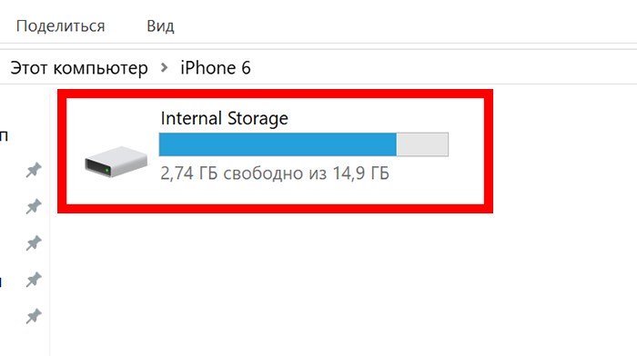Select the Internal Storage label
The width and height of the screenshot is (637, 356).
click(224, 118)
